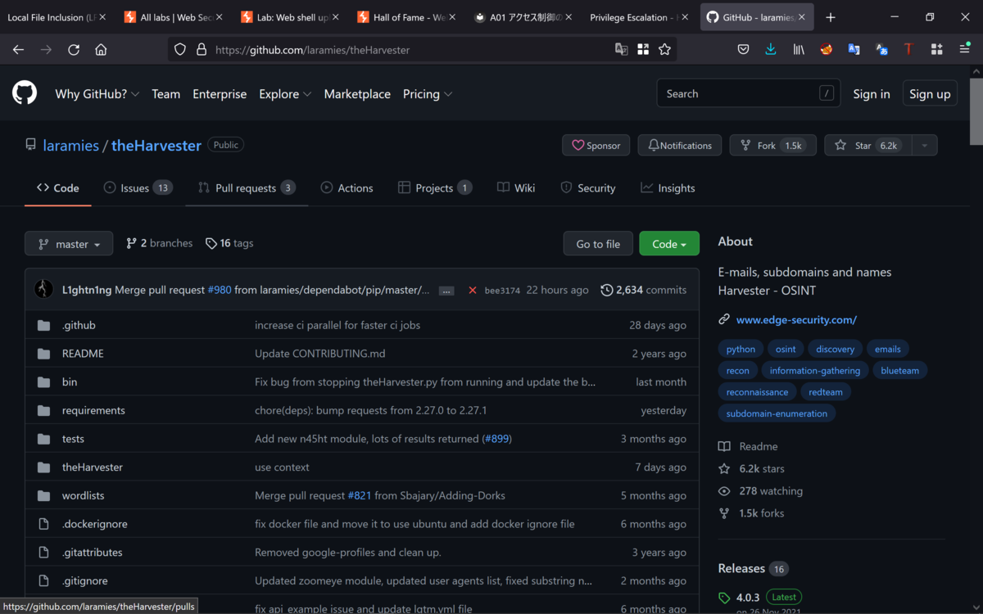Open the laramies owner link
The image size is (983, 614).
click(70, 146)
